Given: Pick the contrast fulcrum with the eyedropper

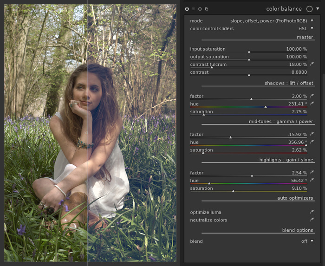Looking at the screenshot, I should click(x=312, y=65).
